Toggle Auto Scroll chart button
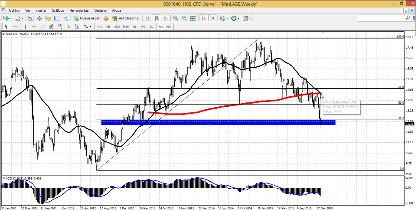Image resolution: width=416 pixels, height=210 pixels. tap(203, 18)
